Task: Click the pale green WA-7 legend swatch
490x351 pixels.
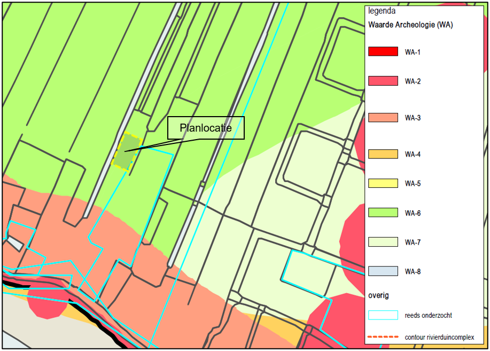Action: (383, 242)
